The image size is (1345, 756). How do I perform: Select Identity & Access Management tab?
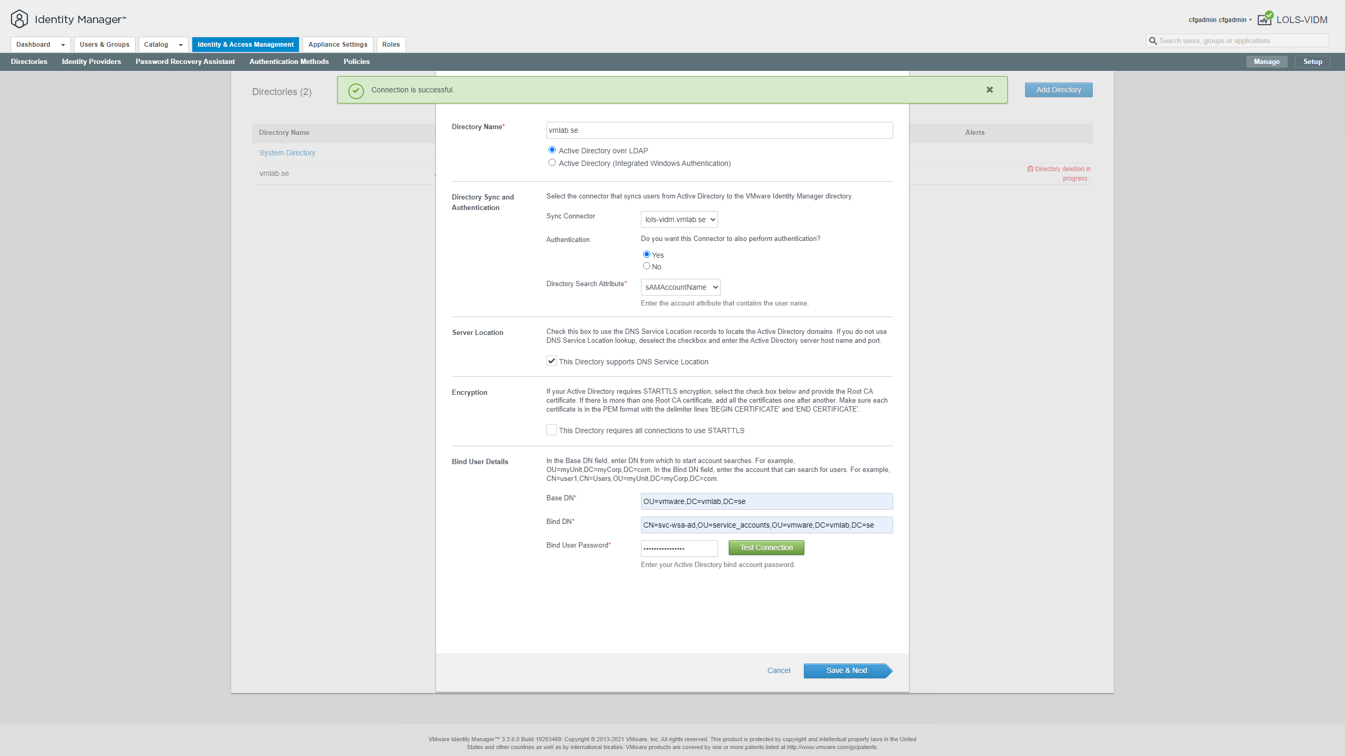tap(245, 45)
